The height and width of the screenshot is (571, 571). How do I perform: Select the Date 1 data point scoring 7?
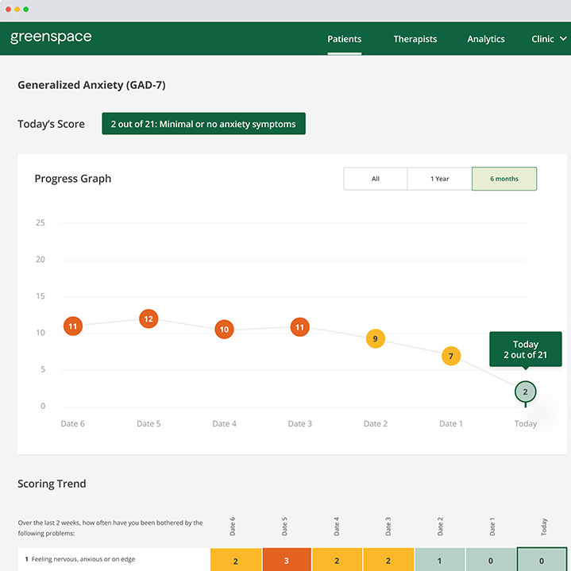coord(450,357)
